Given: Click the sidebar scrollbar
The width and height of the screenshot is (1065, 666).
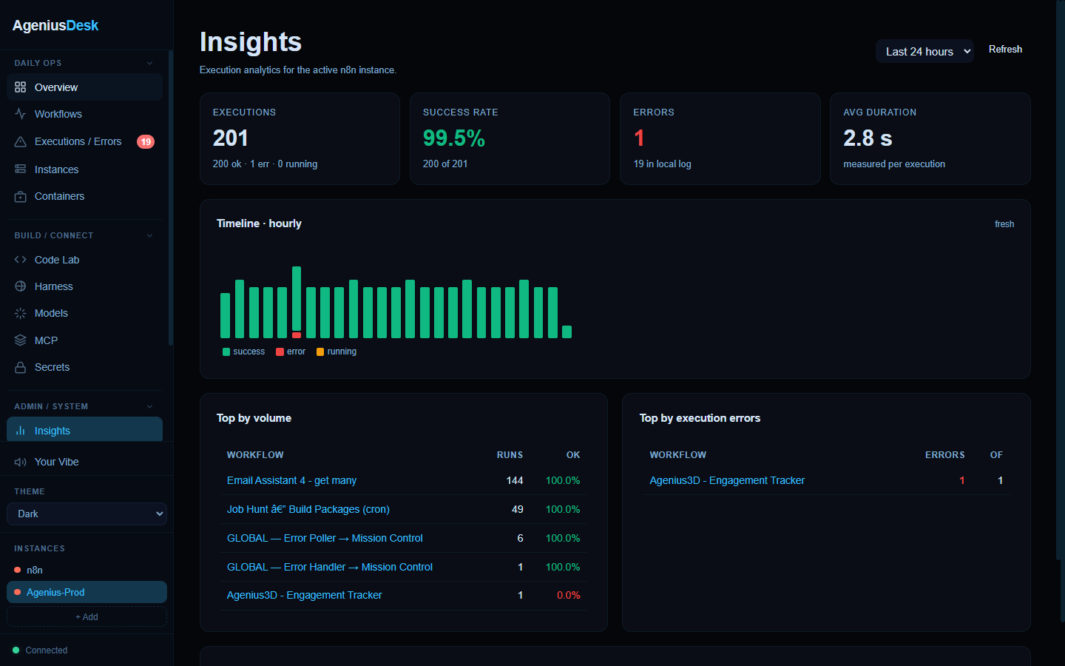Looking at the screenshot, I should 171,198.
